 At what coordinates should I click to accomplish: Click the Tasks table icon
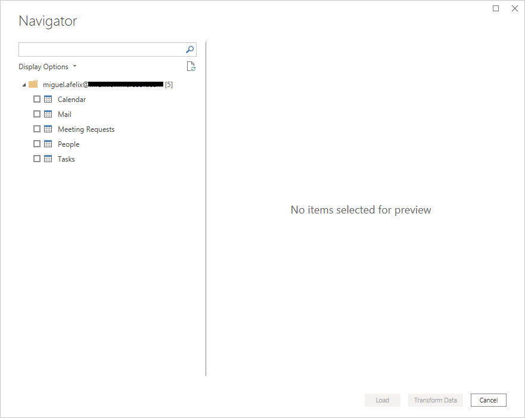click(48, 159)
